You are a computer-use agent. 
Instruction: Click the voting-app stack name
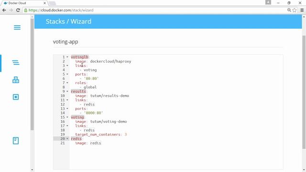66,42
